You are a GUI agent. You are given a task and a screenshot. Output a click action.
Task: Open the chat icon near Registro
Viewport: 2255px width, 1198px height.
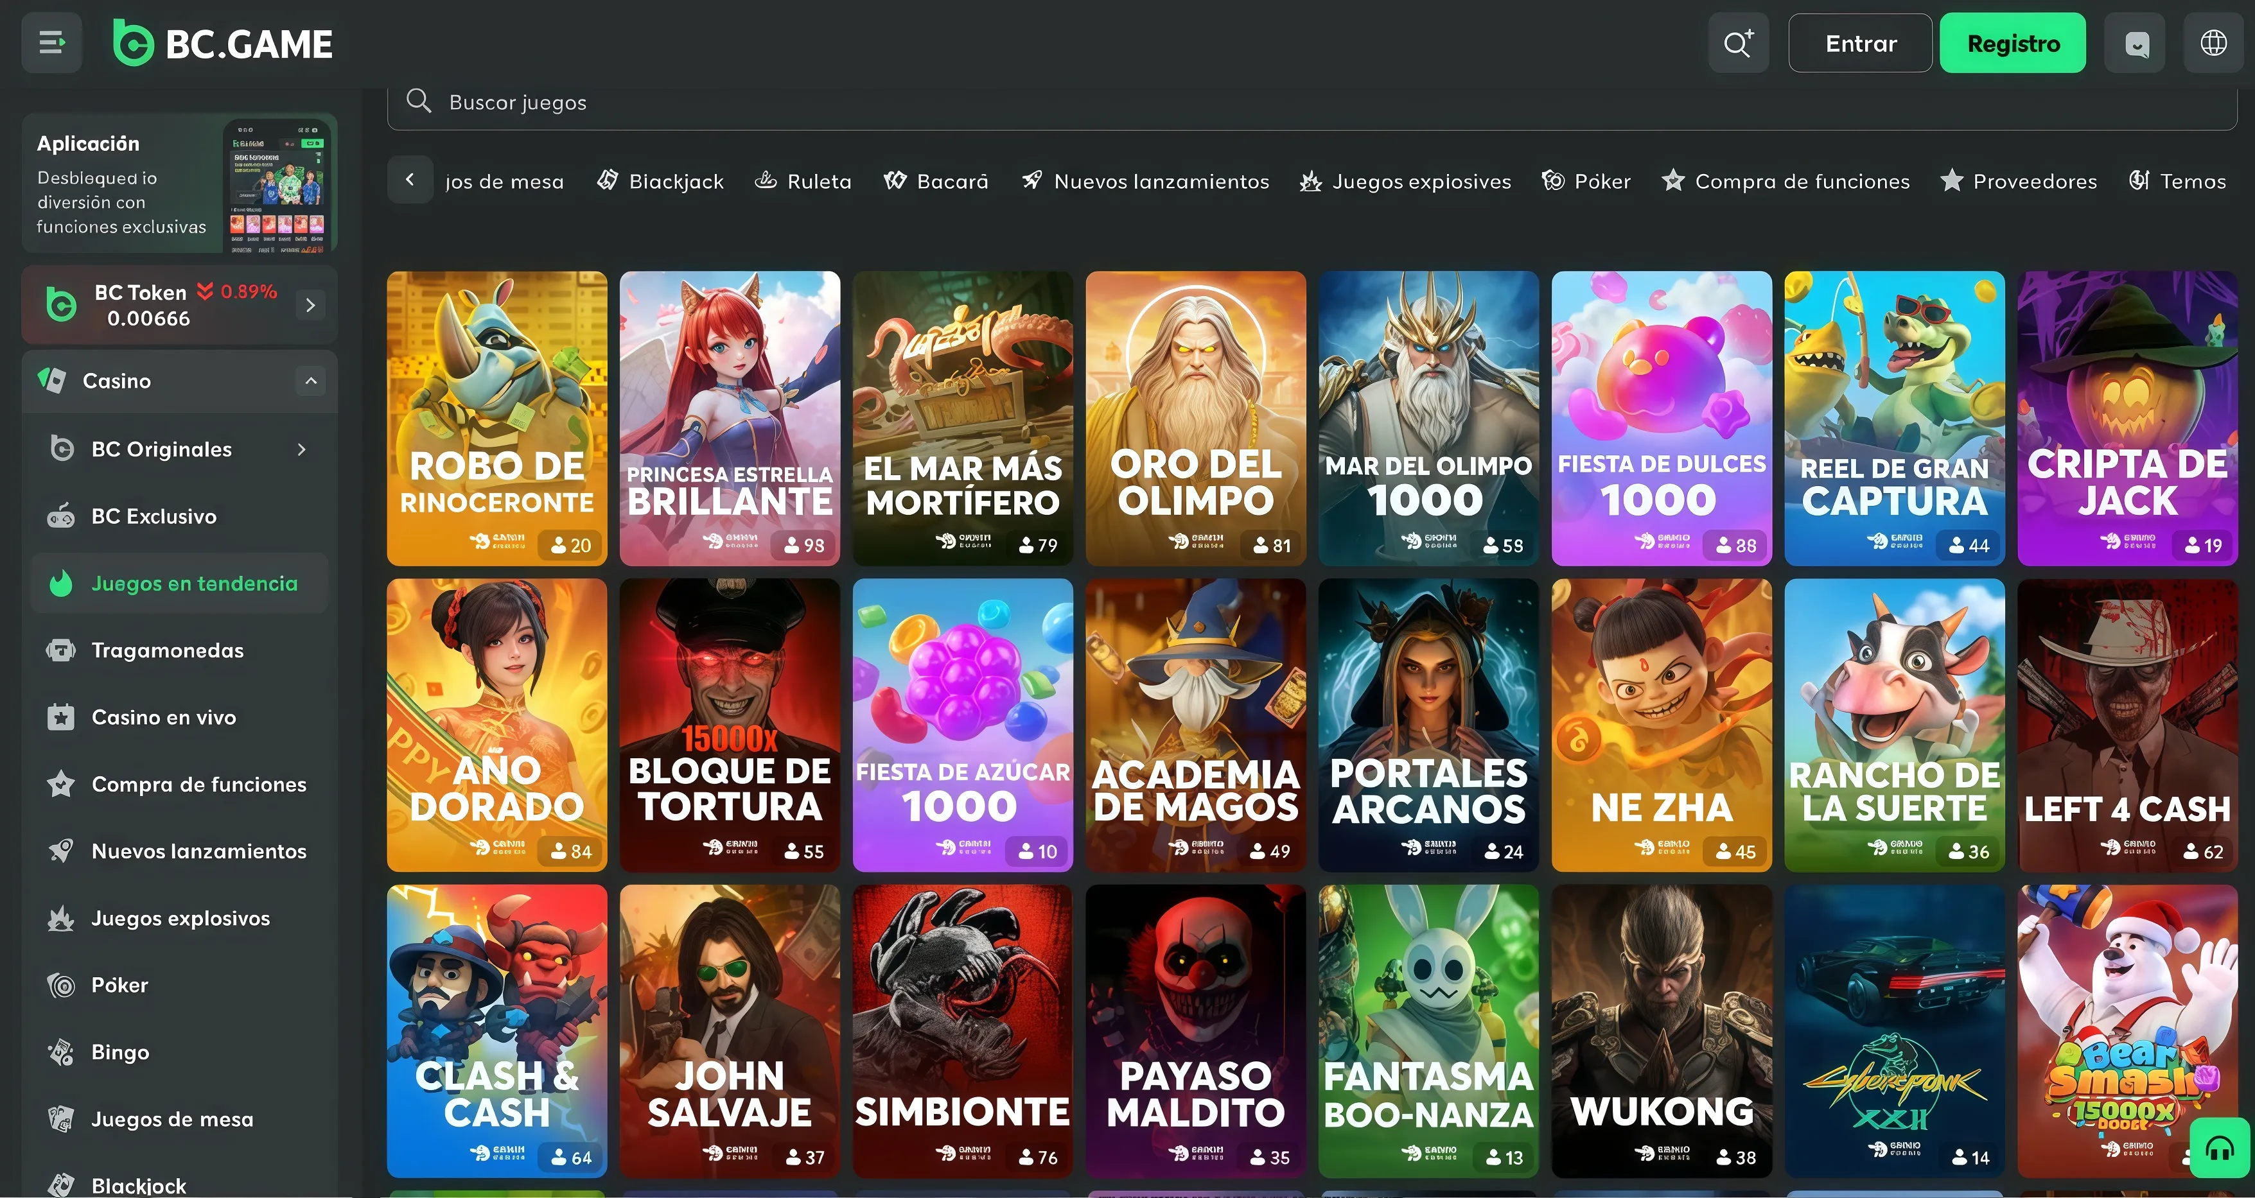point(2136,42)
